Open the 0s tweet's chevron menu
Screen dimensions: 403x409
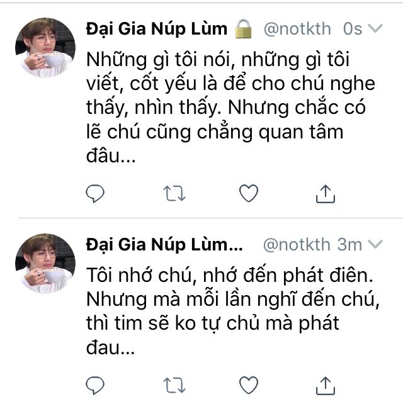point(375,28)
